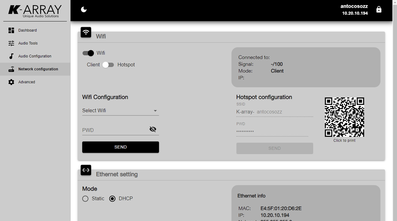
Task: Select DHCP ethernet mode
Action: (112, 198)
